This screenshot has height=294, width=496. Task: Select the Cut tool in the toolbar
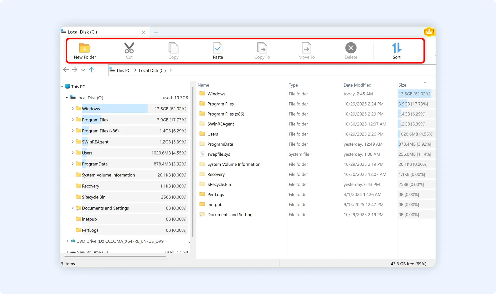point(129,50)
